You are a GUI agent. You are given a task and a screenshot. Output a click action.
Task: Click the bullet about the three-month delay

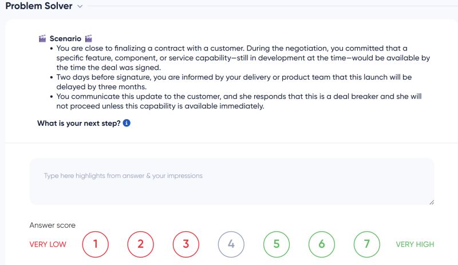[240, 81]
